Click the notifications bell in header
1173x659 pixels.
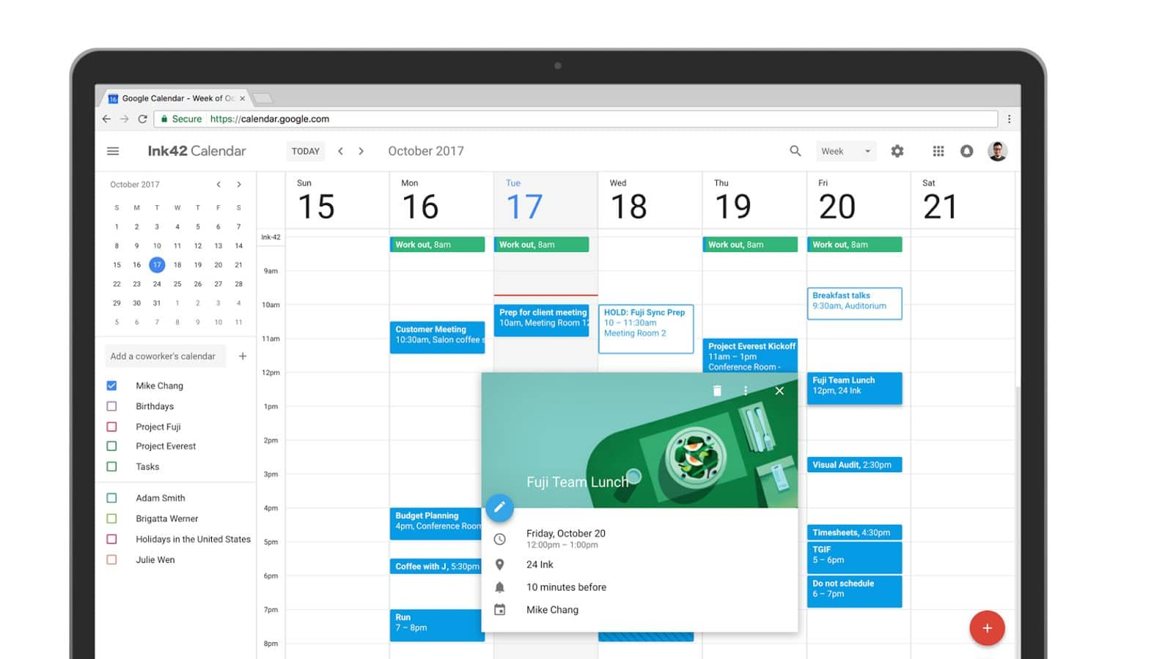click(967, 151)
